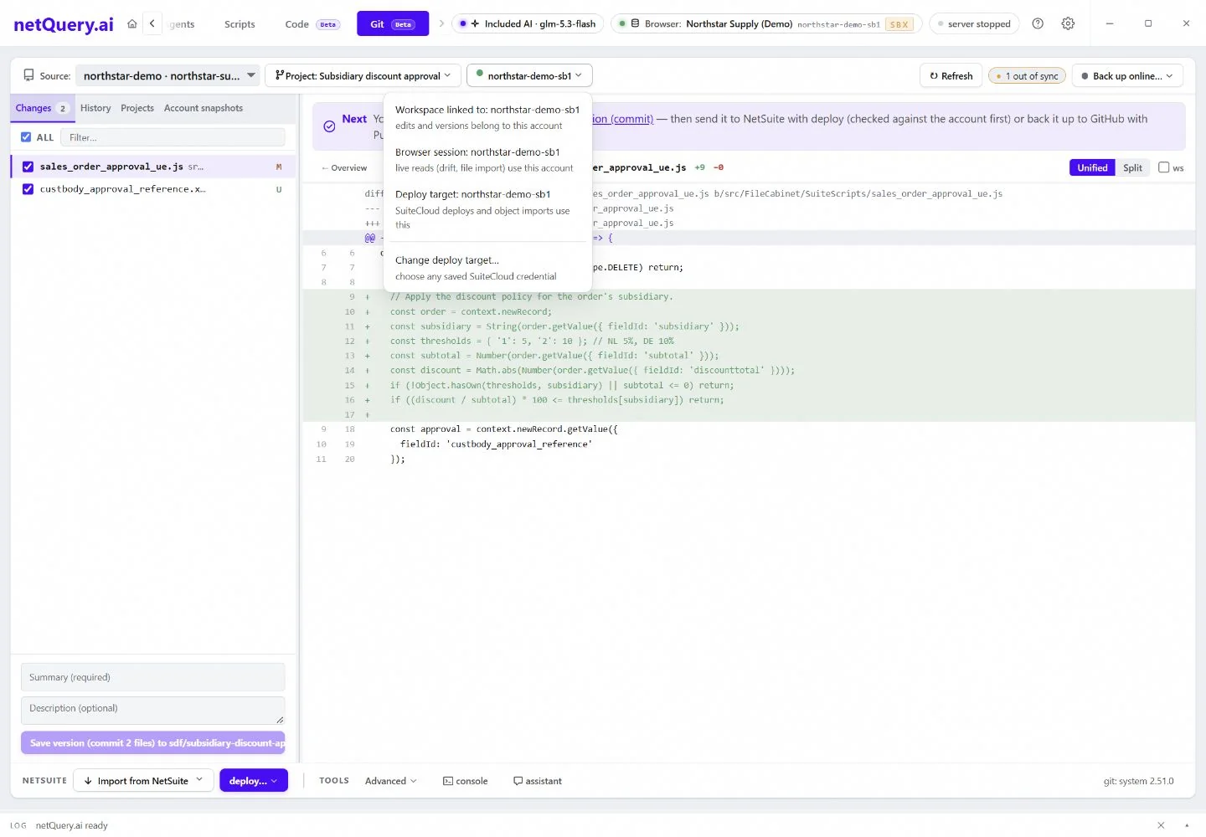Click the Refresh button

(x=951, y=75)
